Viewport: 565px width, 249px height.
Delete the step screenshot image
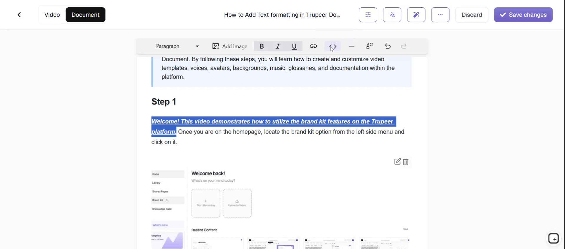point(406,162)
